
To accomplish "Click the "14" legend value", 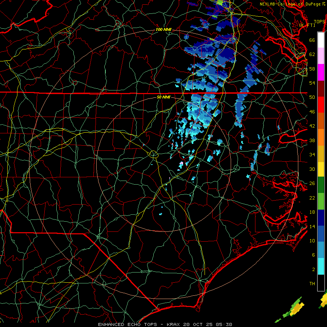I will click(312, 226).
